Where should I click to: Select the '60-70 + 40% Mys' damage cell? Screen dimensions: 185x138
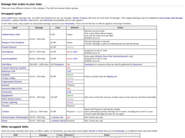[x=39, y=52]
